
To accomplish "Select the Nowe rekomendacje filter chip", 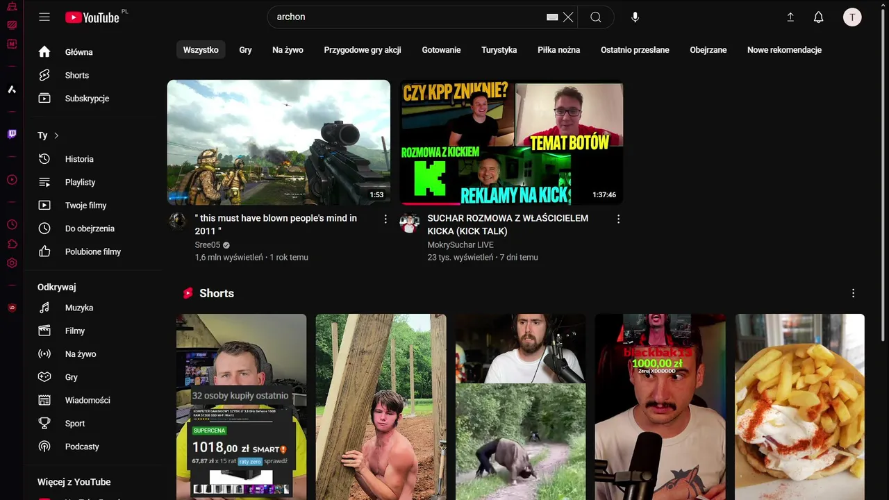I will (x=784, y=50).
